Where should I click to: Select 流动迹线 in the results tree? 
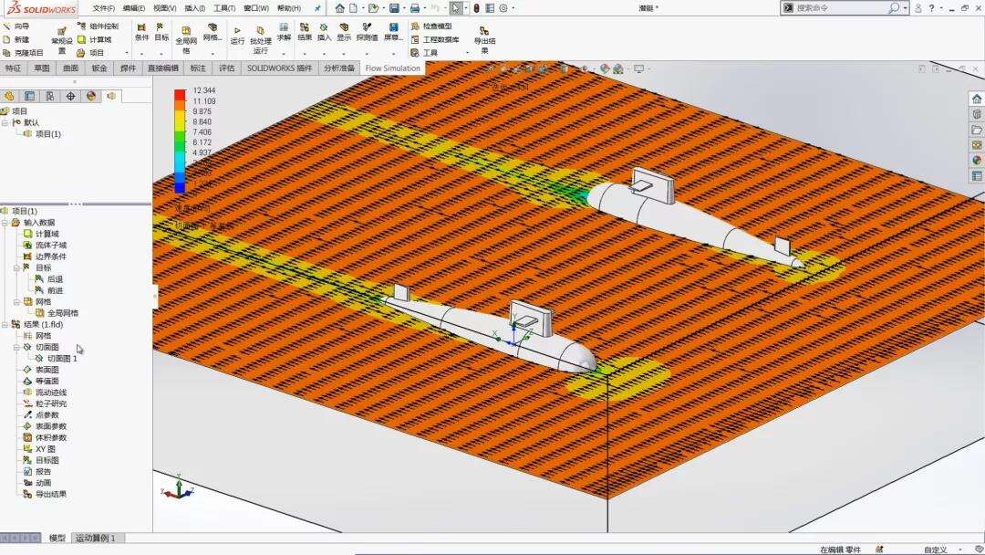(50, 393)
